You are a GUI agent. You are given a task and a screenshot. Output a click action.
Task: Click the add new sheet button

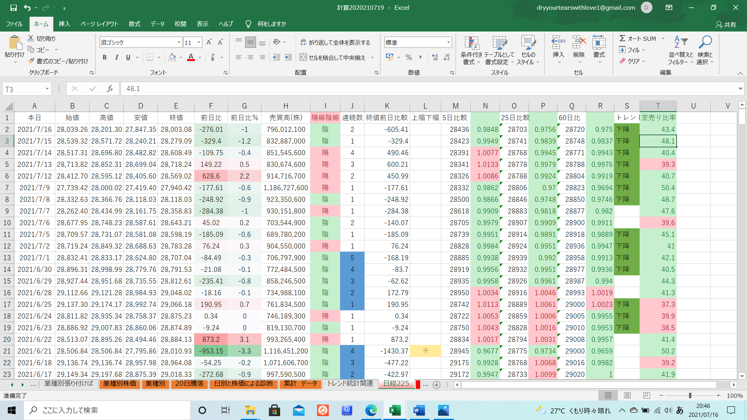437,385
